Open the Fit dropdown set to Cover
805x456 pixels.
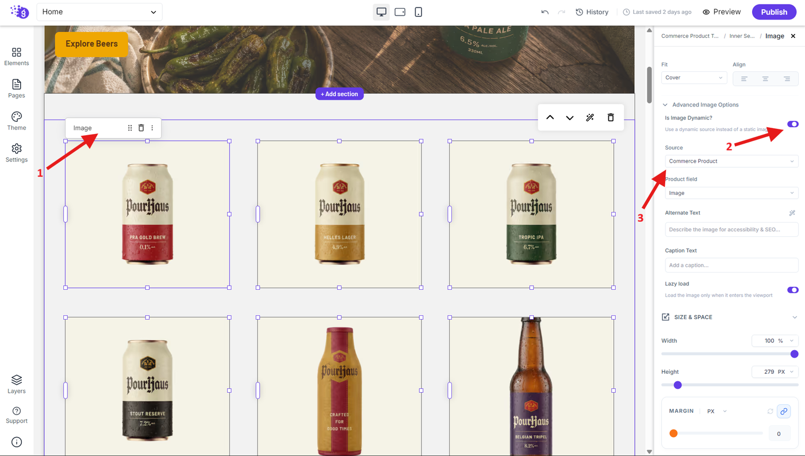pyautogui.click(x=694, y=78)
